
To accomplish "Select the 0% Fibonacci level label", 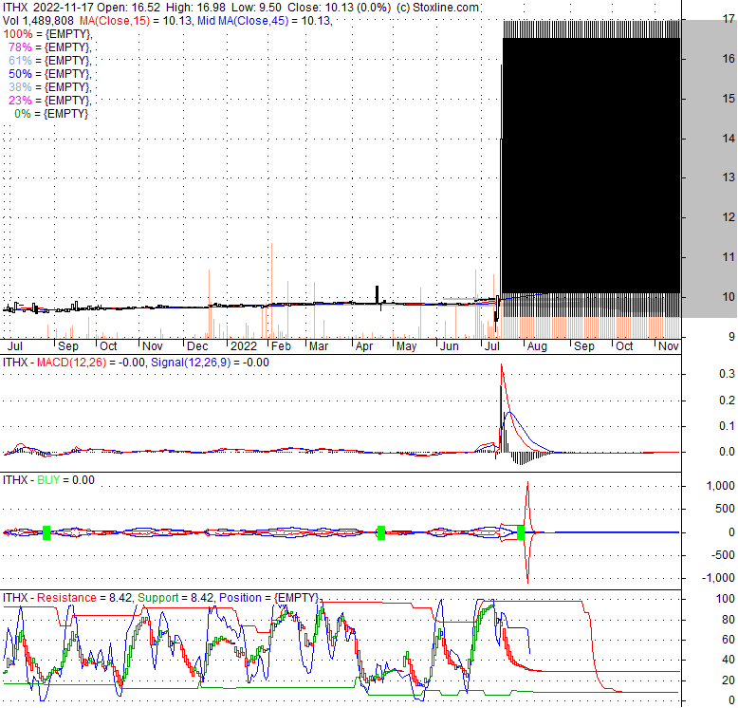I will point(52,114).
